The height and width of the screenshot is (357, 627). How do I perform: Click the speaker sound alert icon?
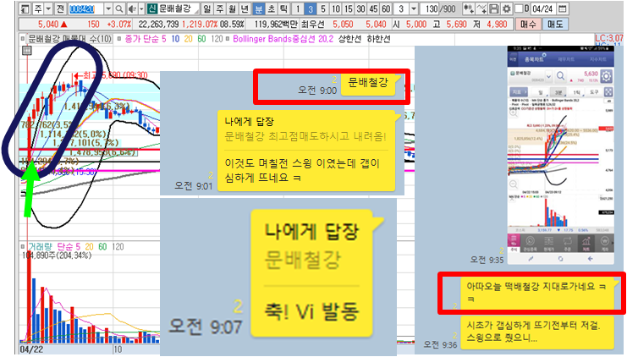132,8
